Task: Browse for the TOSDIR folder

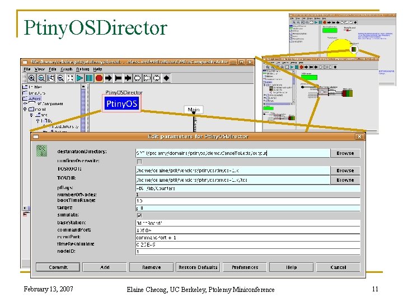Action: [x=345, y=180]
